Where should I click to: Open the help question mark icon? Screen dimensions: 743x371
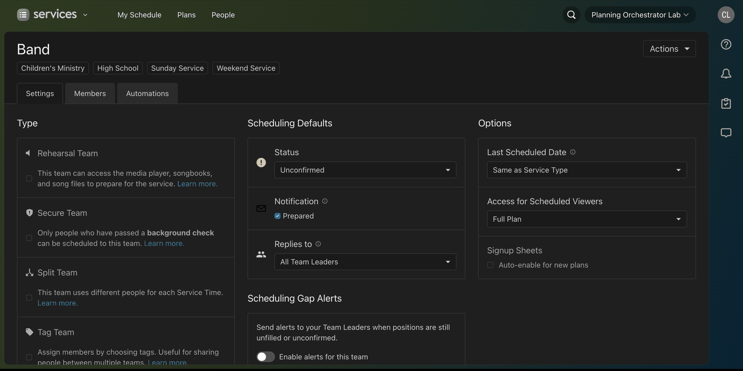726,44
